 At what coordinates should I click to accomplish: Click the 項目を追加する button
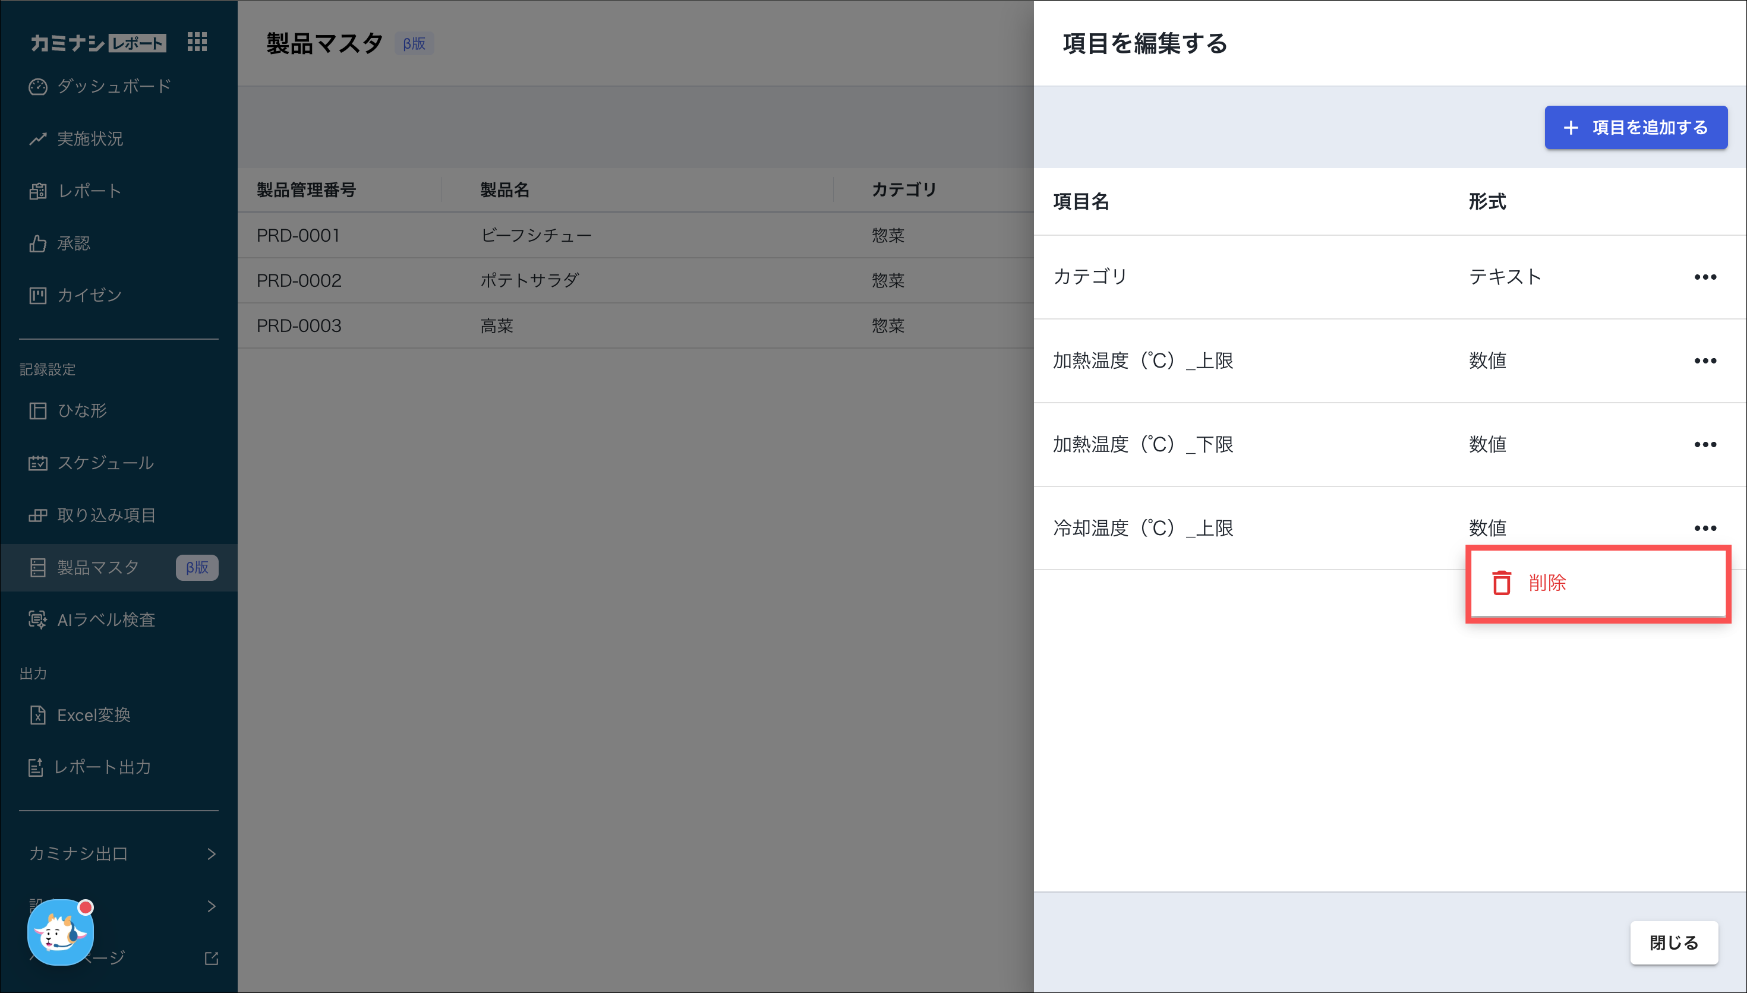[1635, 128]
